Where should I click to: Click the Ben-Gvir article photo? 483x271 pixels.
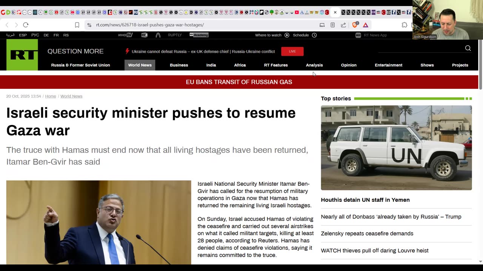99,222
